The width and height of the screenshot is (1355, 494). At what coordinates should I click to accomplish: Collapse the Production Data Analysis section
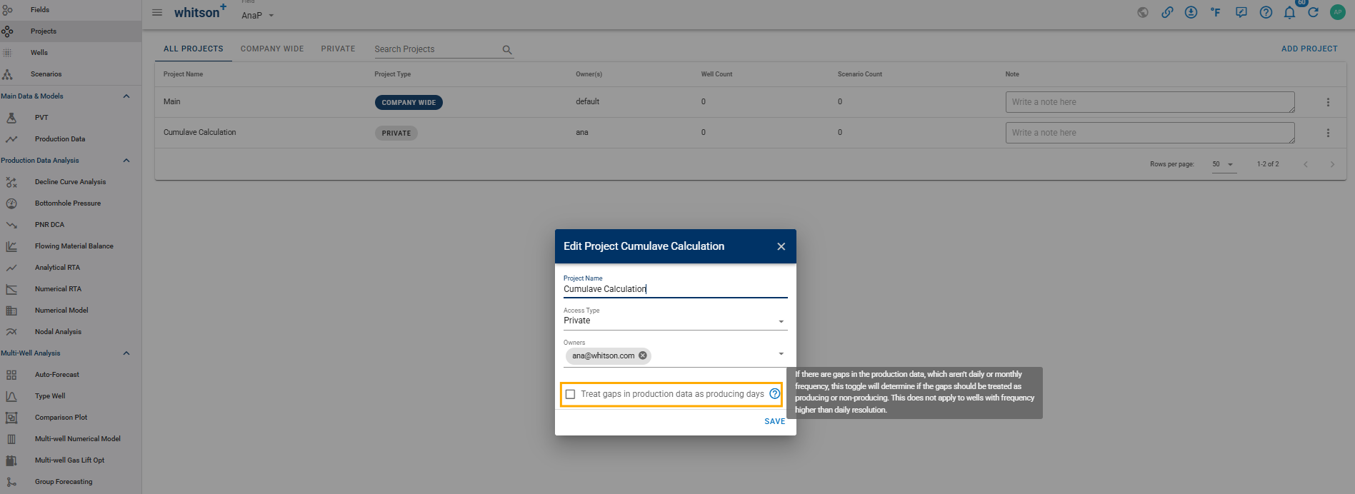(x=126, y=161)
